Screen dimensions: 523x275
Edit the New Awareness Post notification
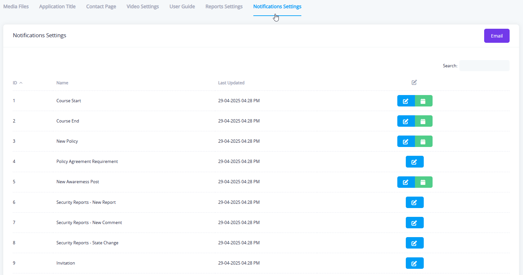coord(406,182)
